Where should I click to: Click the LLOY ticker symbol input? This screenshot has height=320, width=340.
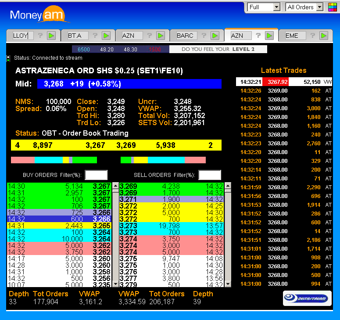[22, 36]
